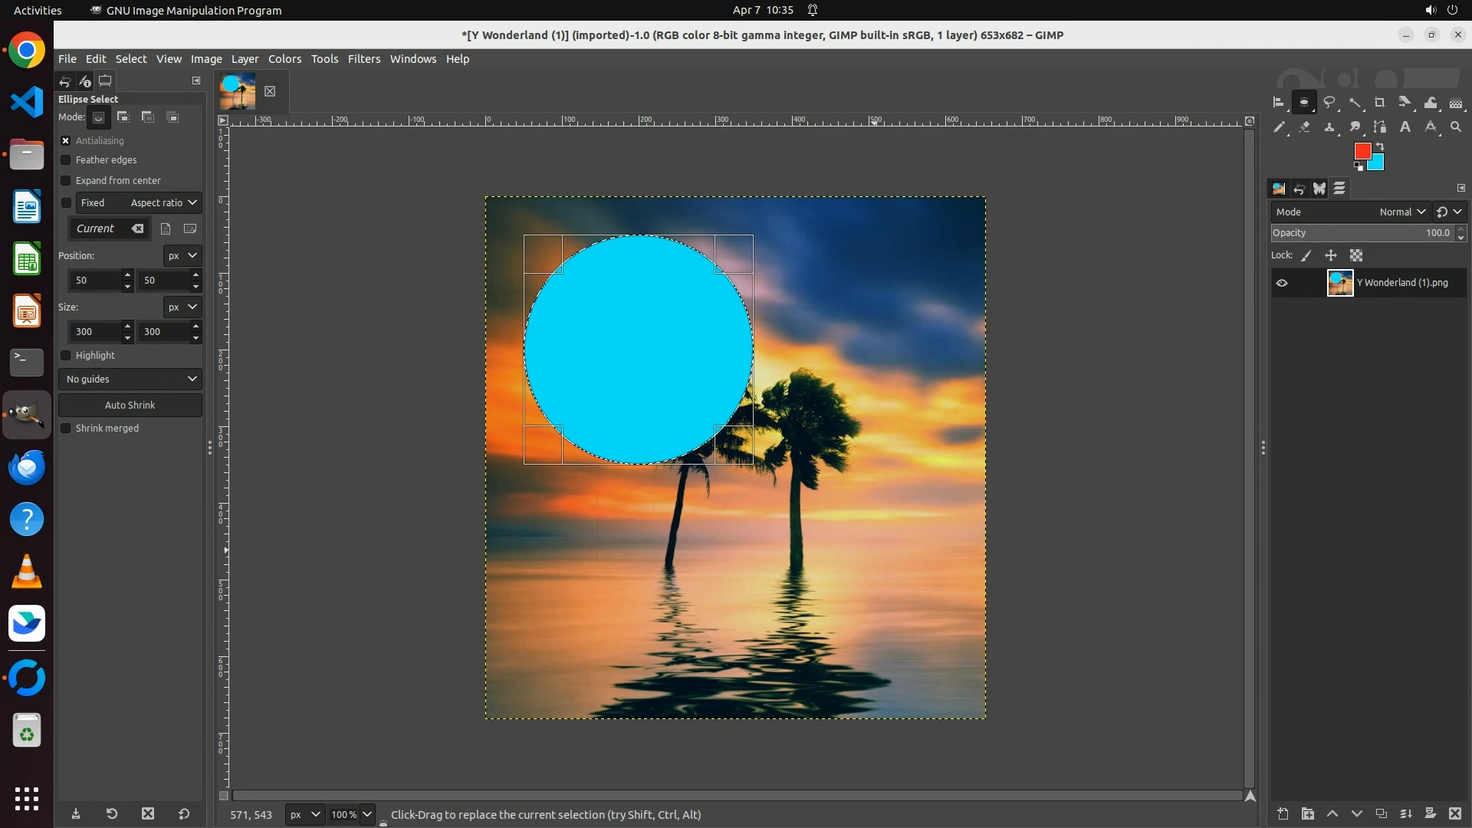
Task: Select the Clone stamp tool
Action: (x=1329, y=127)
